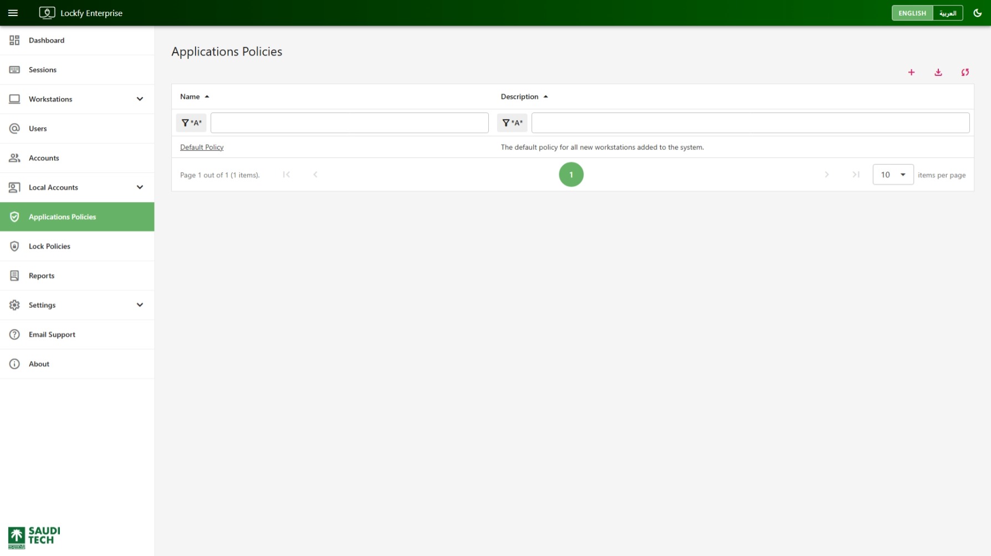Image resolution: width=991 pixels, height=556 pixels.
Task: Sort table by Description column
Action: click(524, 96)
